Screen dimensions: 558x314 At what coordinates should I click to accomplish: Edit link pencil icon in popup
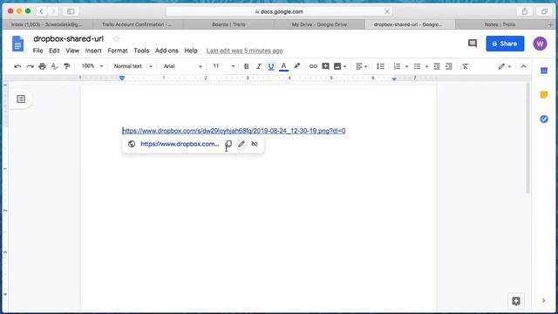tap(242, 144)
